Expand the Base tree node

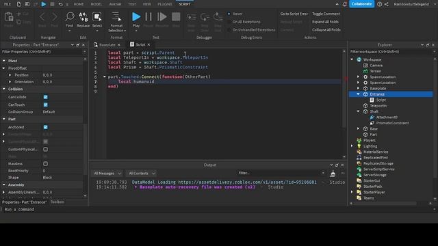[x=358, y=129]
